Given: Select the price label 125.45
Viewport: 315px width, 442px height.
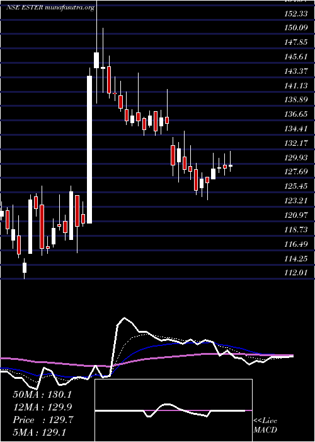Looking at the screenshot, I should [295, 186].
